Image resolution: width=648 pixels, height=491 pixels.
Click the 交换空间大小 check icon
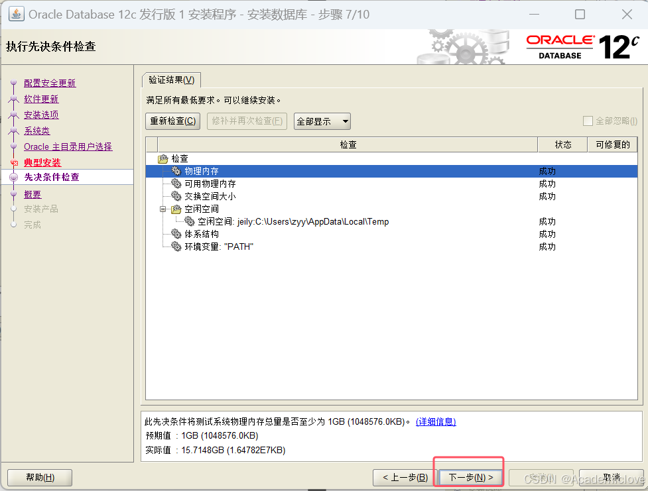[176, 196]
